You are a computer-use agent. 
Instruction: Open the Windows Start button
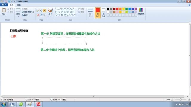4,104
